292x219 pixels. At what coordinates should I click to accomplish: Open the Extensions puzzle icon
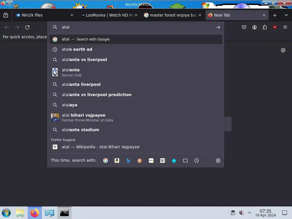click(265, 27)
